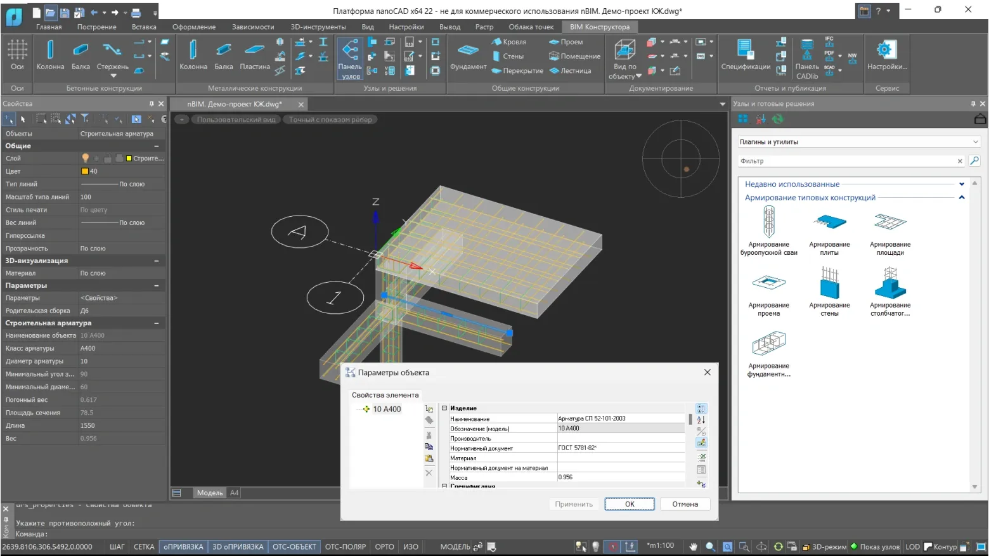Select the concrete Колонна tool
Viewport: 989px width, 556px height.
[x=50, y=55]
